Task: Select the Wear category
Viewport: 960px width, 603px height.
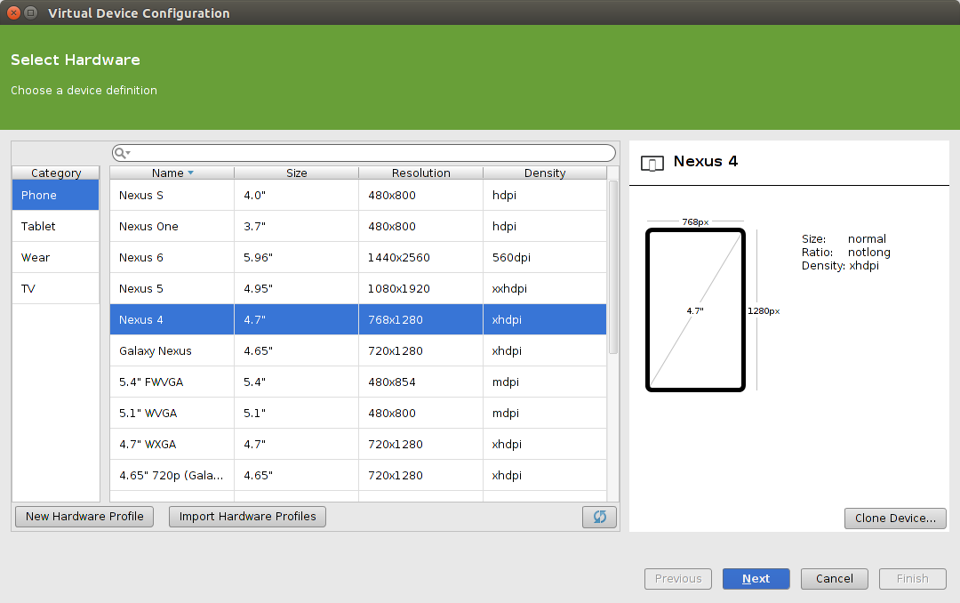Action: click(56, 257)
